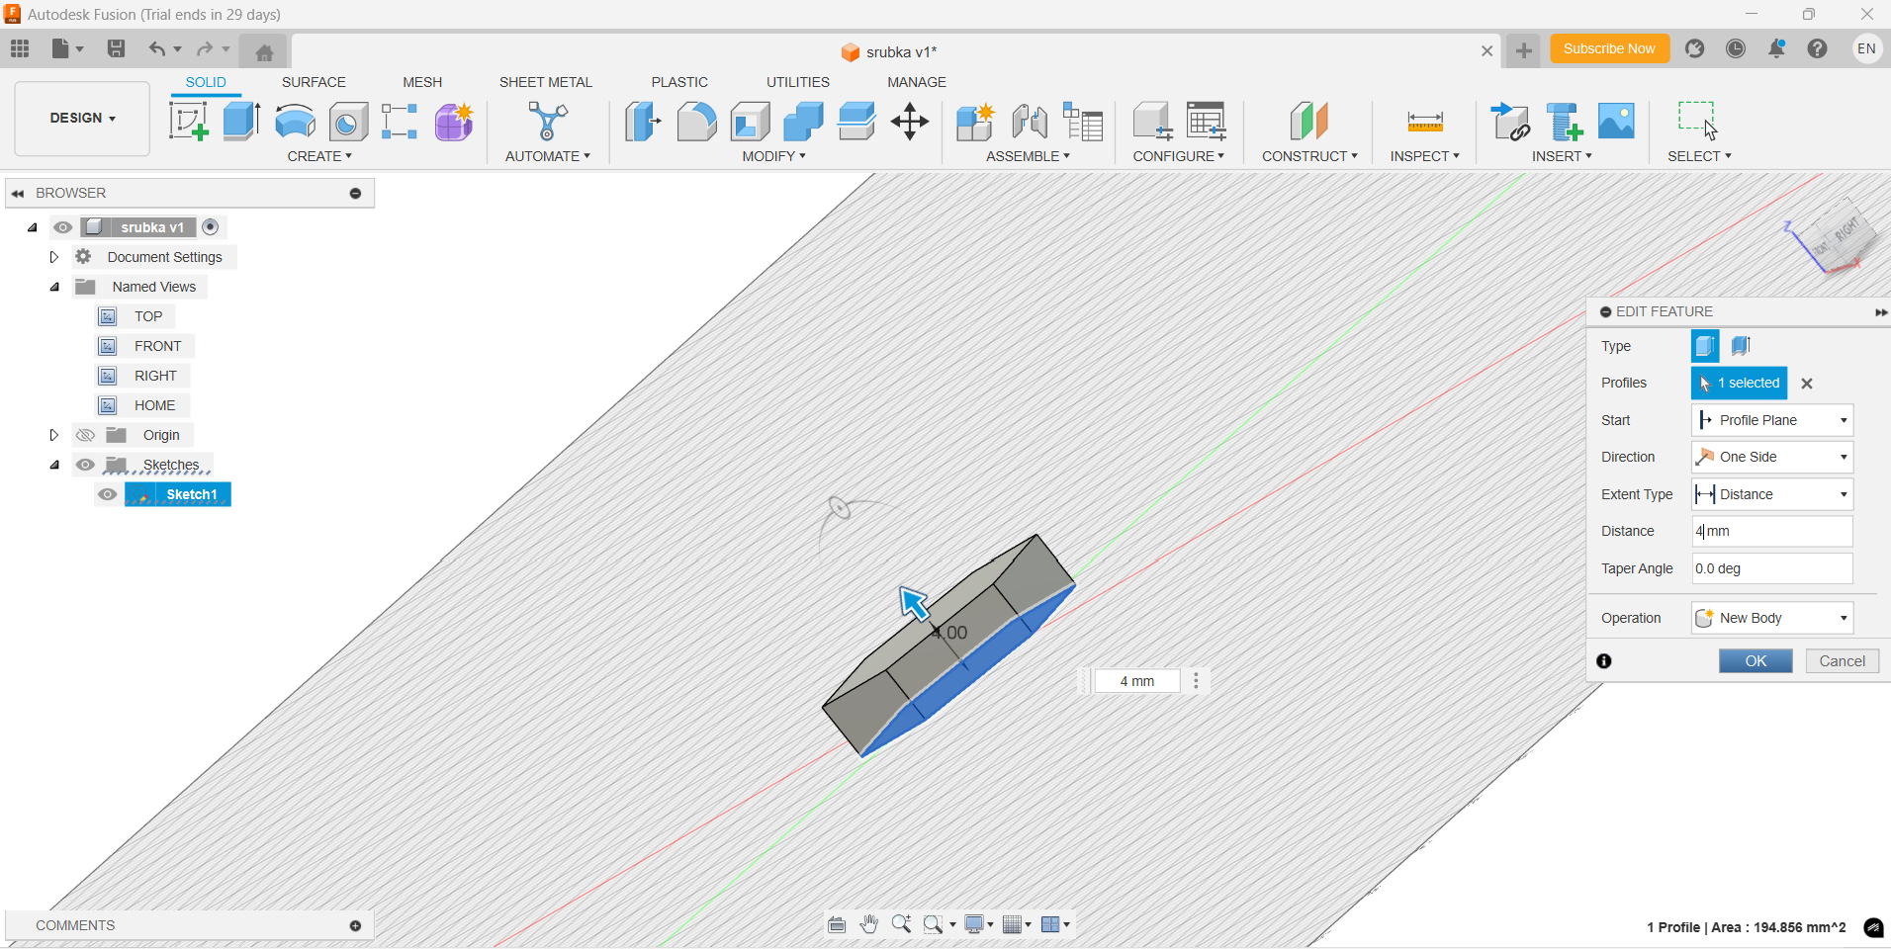
Task: Select the Hole tool
Action: (x=348, y=122)
